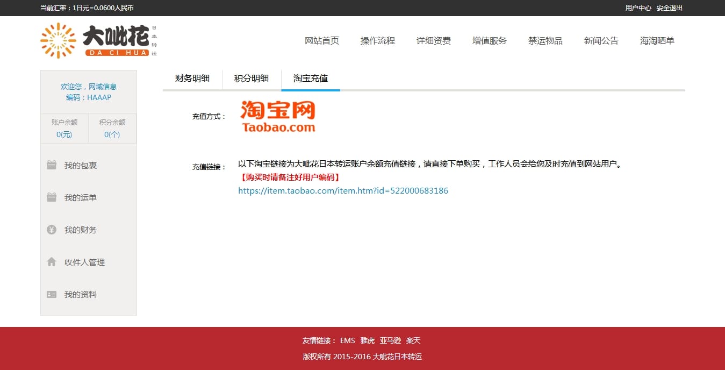
Task: Click the 充值链接 label
Action: [x=209, y=167]
